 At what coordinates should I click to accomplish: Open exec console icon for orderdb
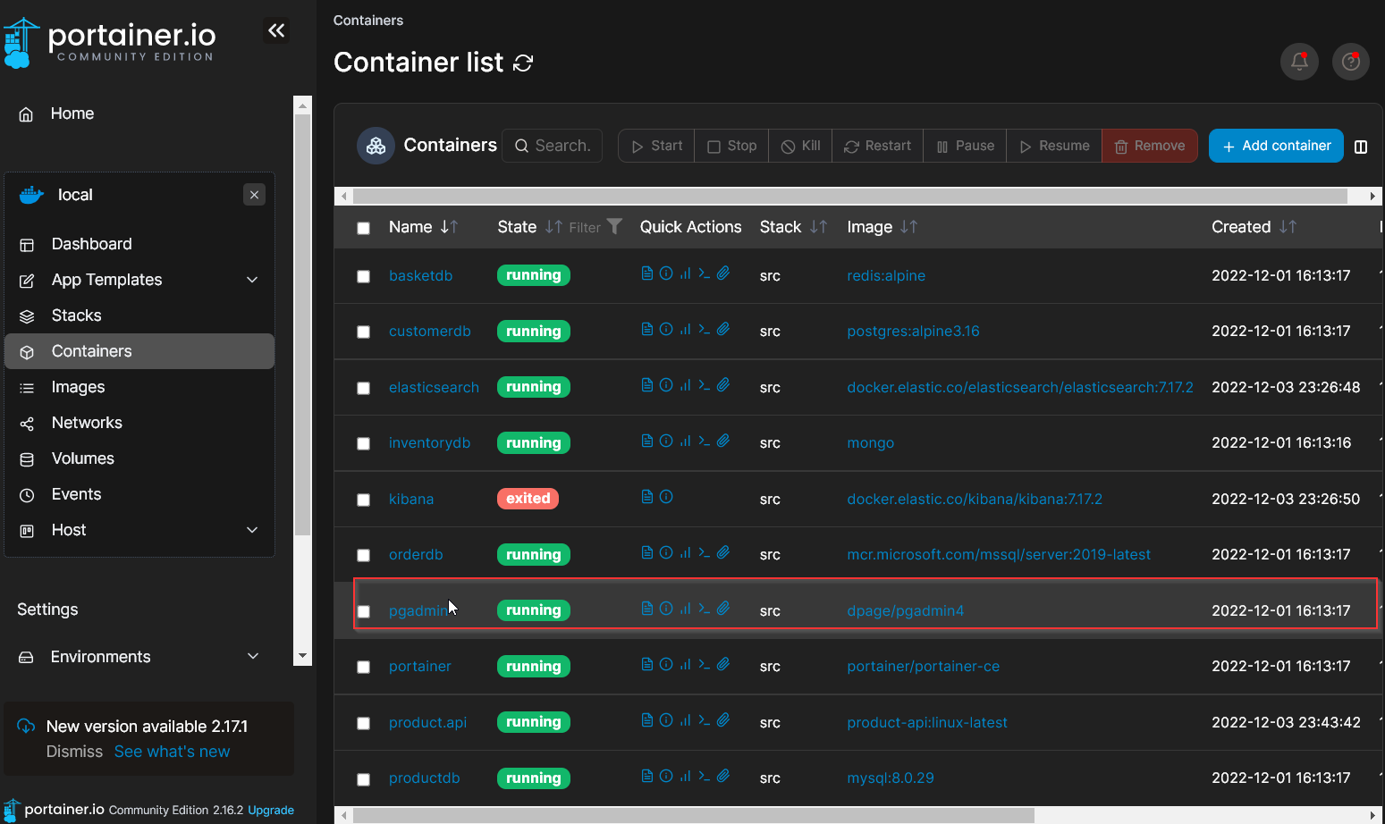pyautogui.click(x=704, y=552)
